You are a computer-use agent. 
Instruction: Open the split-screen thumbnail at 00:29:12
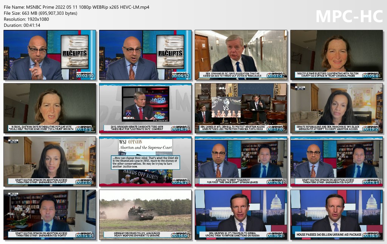[x=336, y=161]
